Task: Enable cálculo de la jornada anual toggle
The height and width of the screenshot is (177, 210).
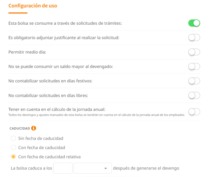Action: tap(194, 111)
